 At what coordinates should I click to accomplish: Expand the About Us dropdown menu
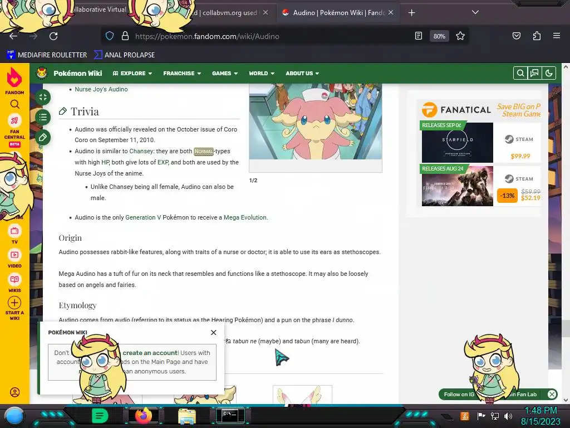[x=302, y=73]
